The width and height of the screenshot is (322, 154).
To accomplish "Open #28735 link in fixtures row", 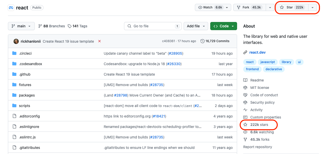I will tap(157, 85).
